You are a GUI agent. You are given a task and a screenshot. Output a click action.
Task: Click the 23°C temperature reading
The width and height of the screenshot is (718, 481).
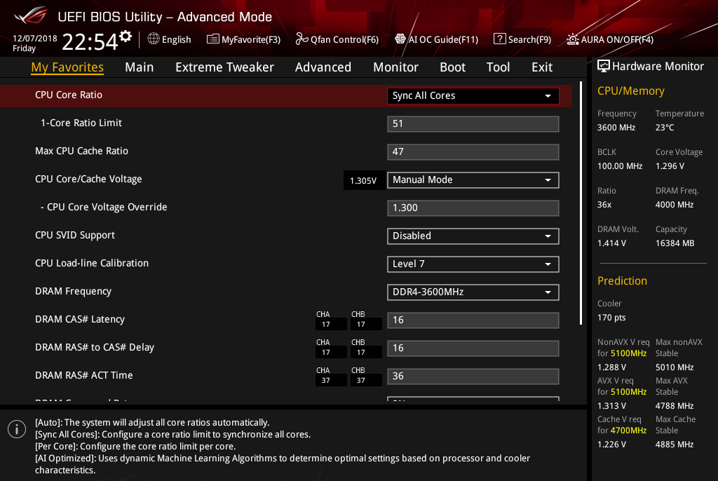click(665, 128)
